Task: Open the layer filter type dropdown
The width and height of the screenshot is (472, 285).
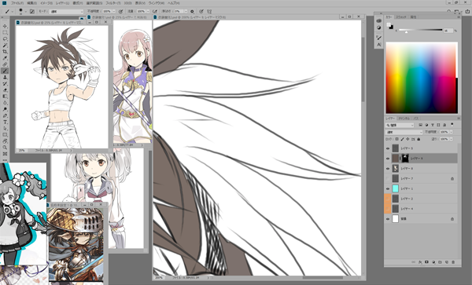Action: click(400, 125)
